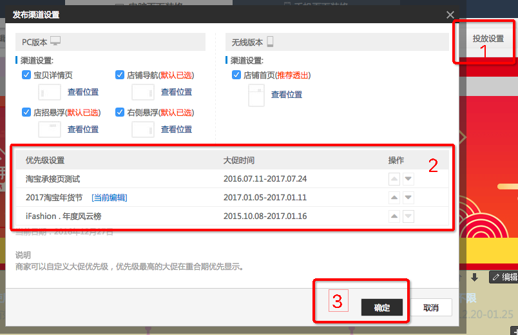
Task: Click date 2016.07.11-2017.07.24
Action: tap(265, 179)
